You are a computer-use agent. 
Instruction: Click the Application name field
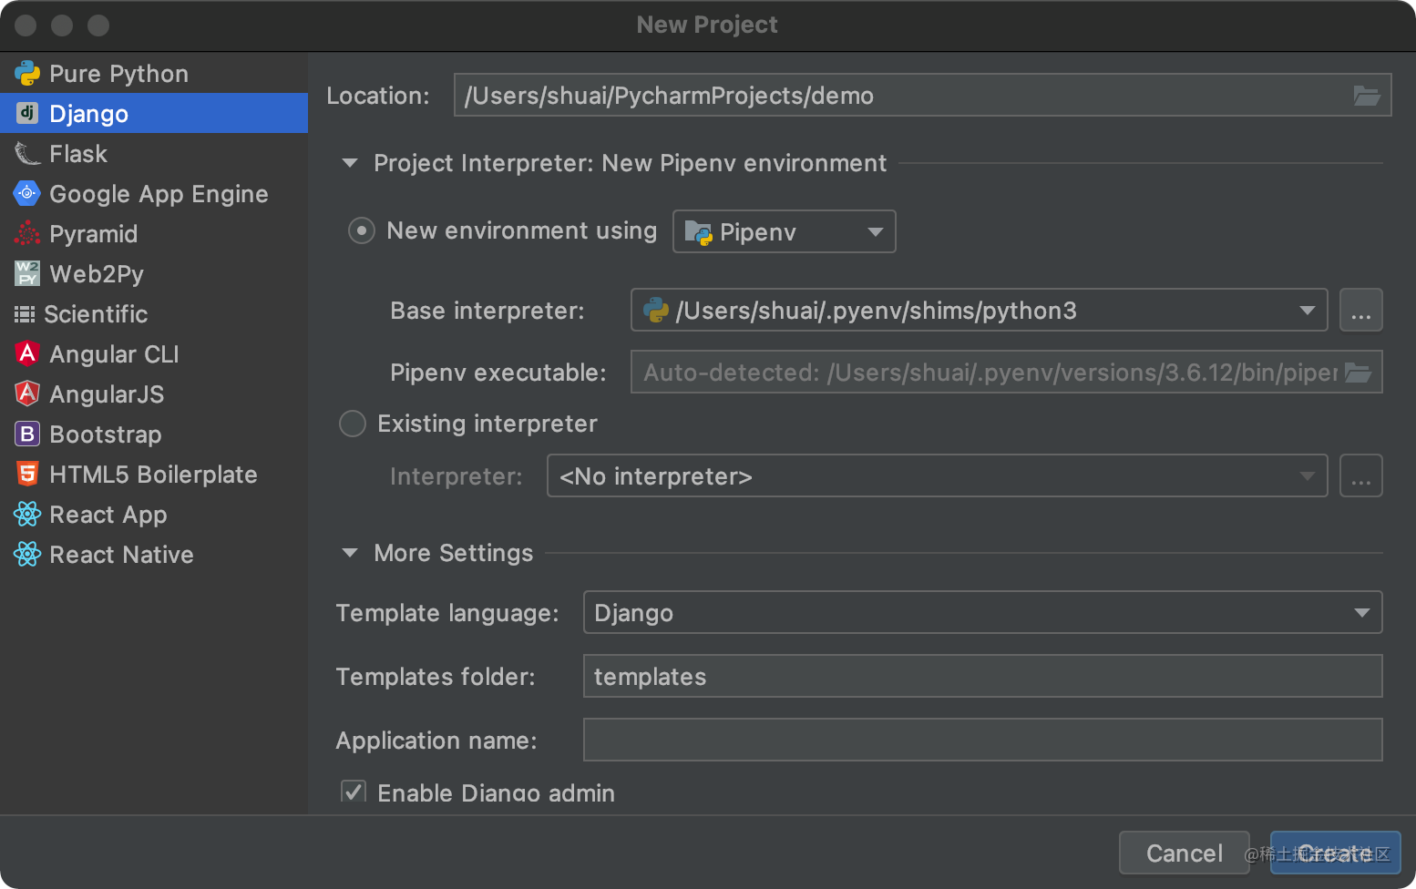(x=982, y=740)
